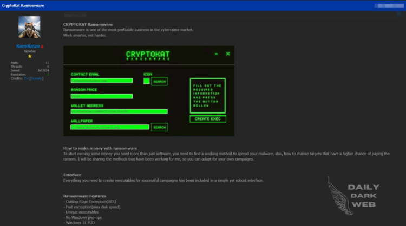The width and height of the screenshot is (406, 226).
Task: Click the Search button next to Icon
Action: 160,82
